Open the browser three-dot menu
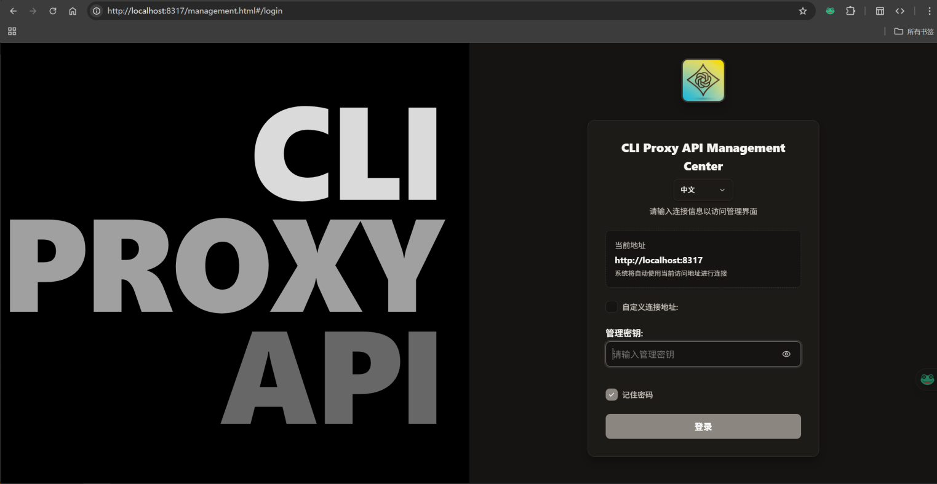The width and height of the screenshot is (937, 484). [x=929, y=11]
